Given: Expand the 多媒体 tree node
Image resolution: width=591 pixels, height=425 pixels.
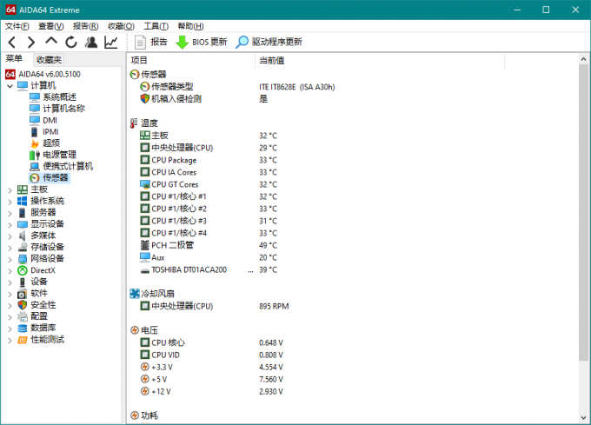Looking at the screenshot, I should click(x=10, y=236).
